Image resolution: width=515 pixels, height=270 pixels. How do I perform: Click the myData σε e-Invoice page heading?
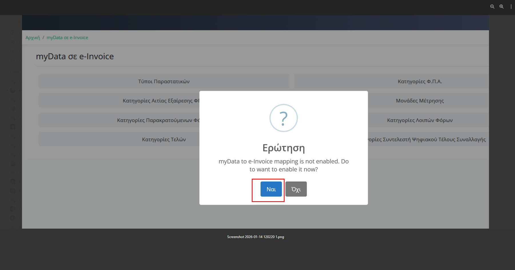pos(75,57)
